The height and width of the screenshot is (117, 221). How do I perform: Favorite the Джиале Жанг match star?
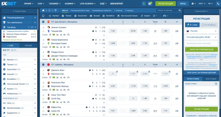tap(43, 74)
